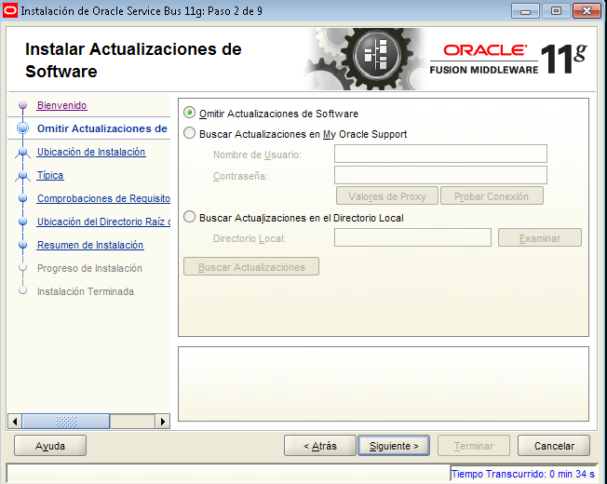Click the Tiempo Transcurrido status text

click(523, 474)
